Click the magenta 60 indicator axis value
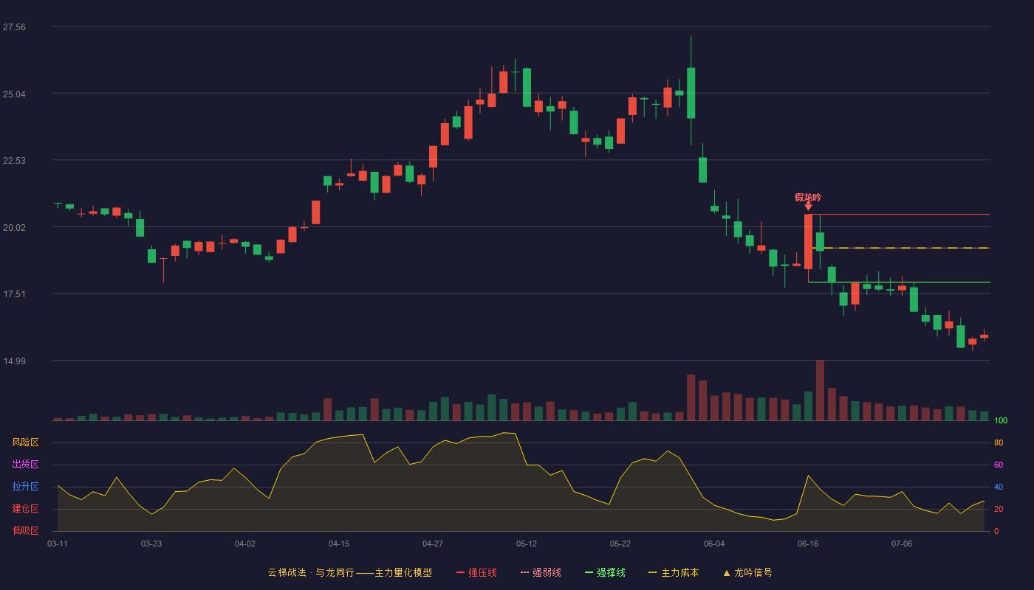 tap(999, 465)
